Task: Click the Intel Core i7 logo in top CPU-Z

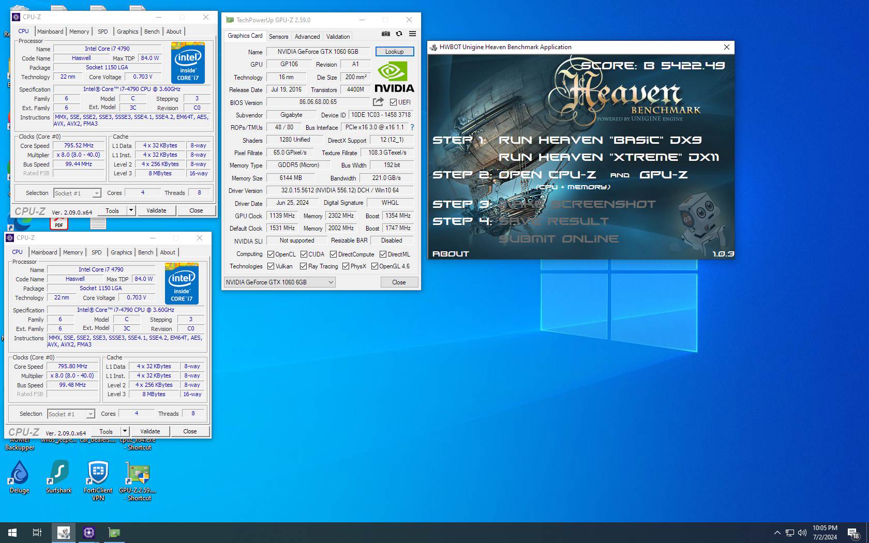Action: (x=188, y=63)
